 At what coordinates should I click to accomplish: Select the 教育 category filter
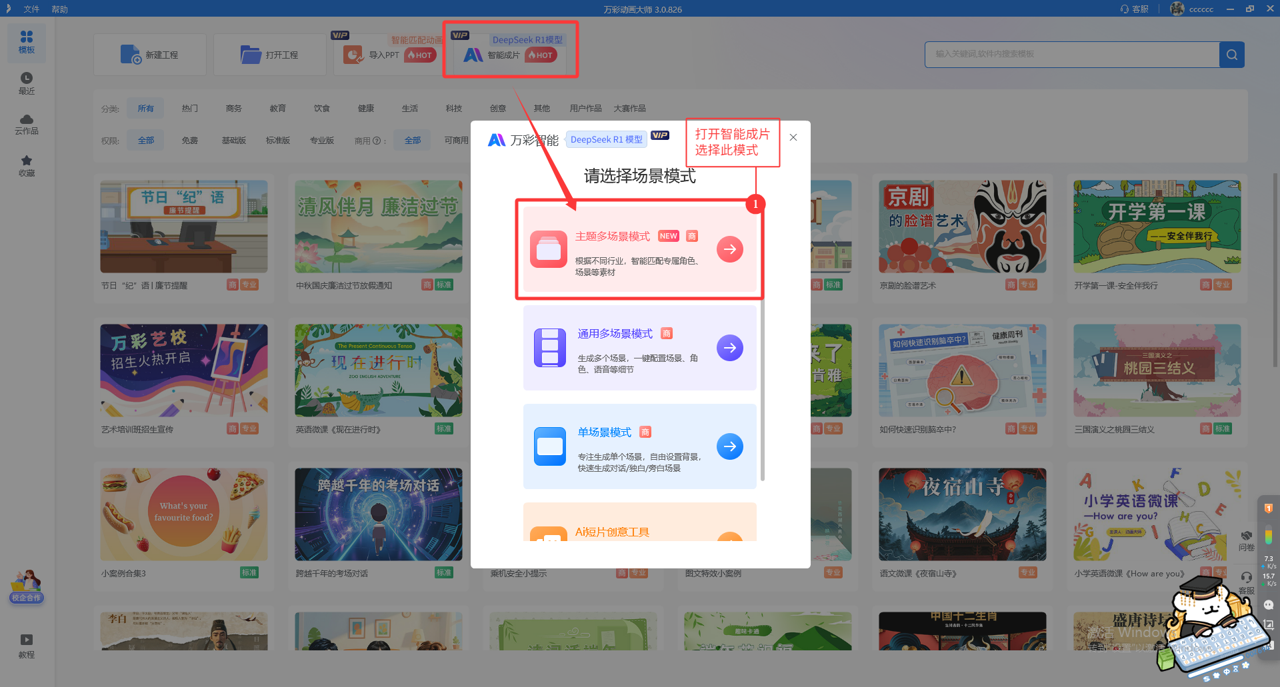pos(277,109)
